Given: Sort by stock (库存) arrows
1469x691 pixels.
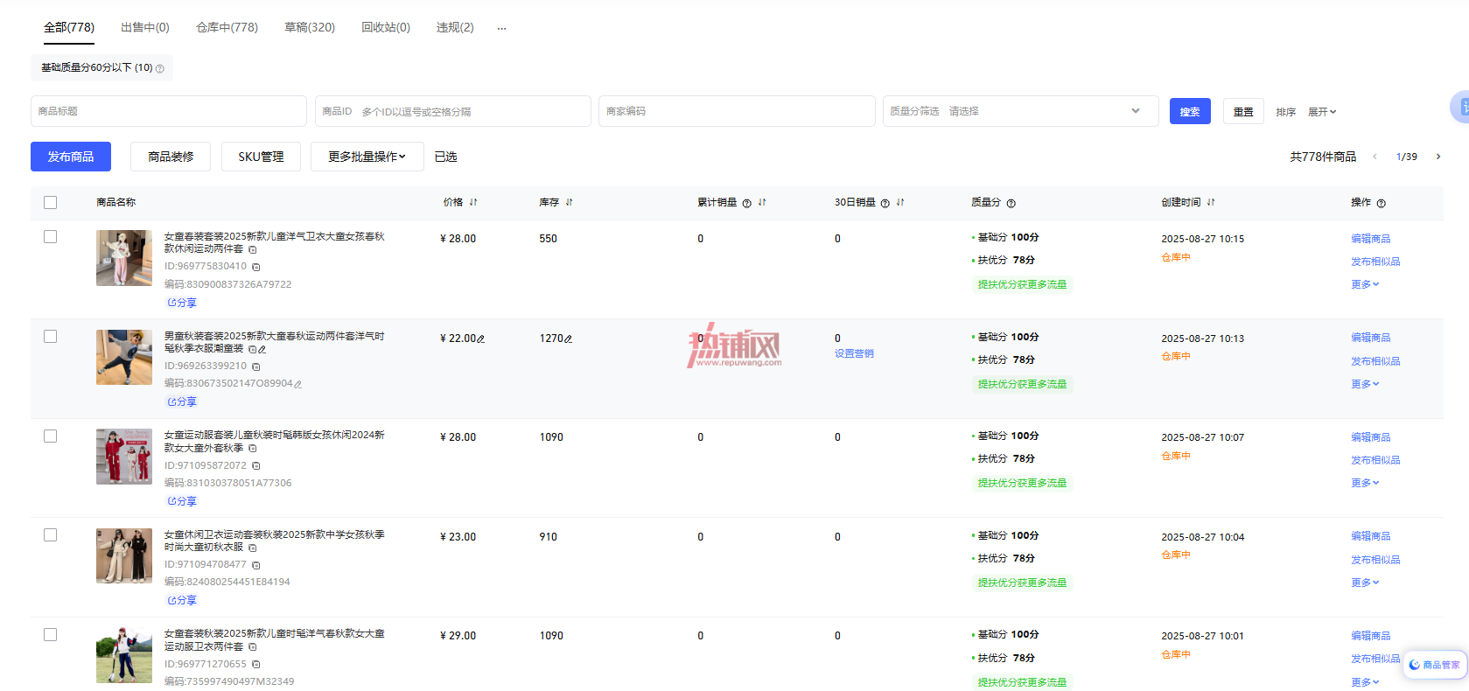Looking at the screenshot, I should [x=569, y=202].
